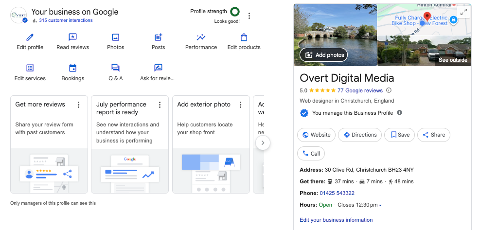Image resolution: width=480 pixels, height=230 pixels.
Task: Open the Q & A chat icon
Action: (x=115, y=68)
